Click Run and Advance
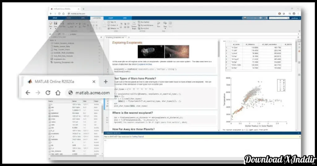 (145, 25)
